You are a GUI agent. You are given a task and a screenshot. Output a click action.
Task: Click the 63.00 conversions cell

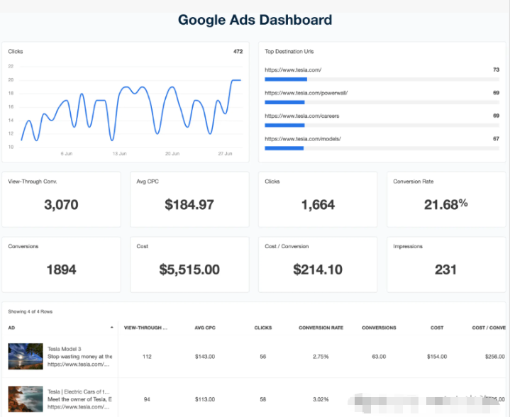point(379,357)
